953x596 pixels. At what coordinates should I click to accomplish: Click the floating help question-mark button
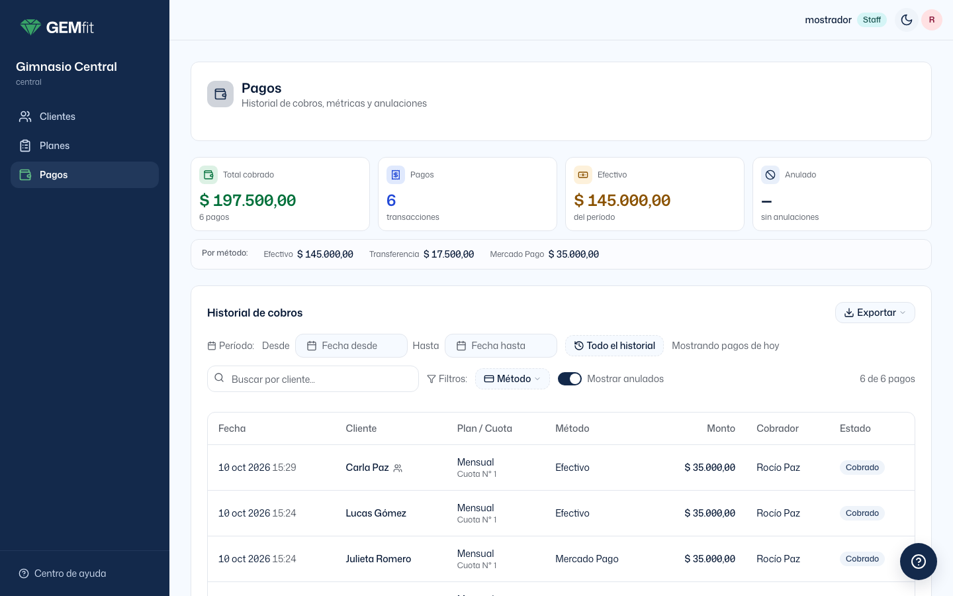919,562
